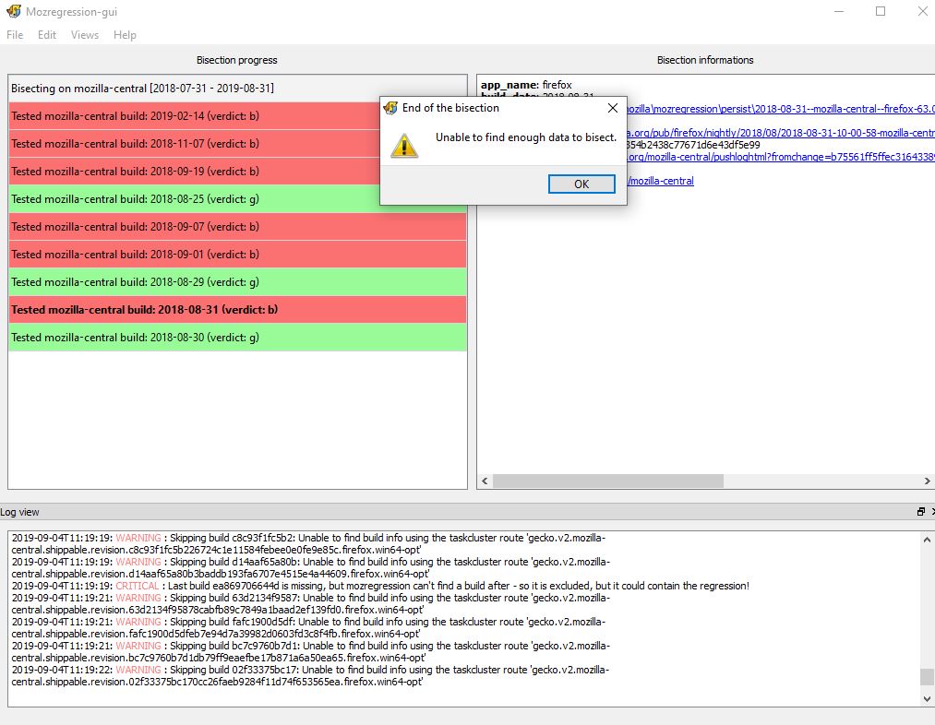This screenshot has height=725, width=935.
Task: Click right arrow of Bisection informations scrollbar
Action: pos(928,481)
